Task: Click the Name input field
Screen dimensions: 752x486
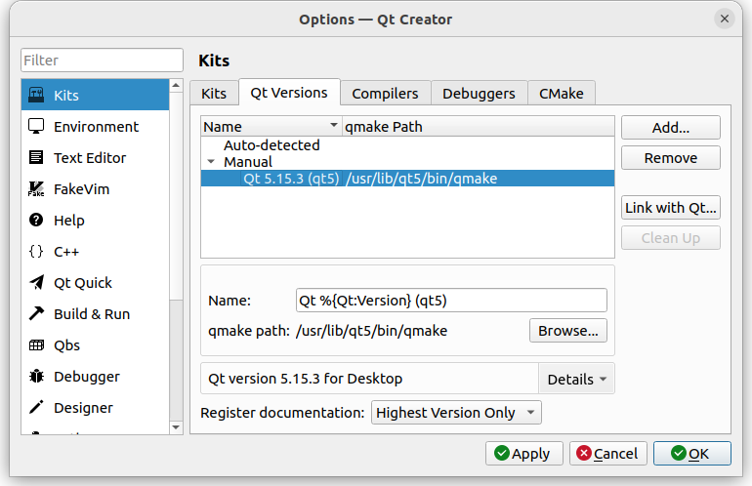Action: click(x=451, y=301)
